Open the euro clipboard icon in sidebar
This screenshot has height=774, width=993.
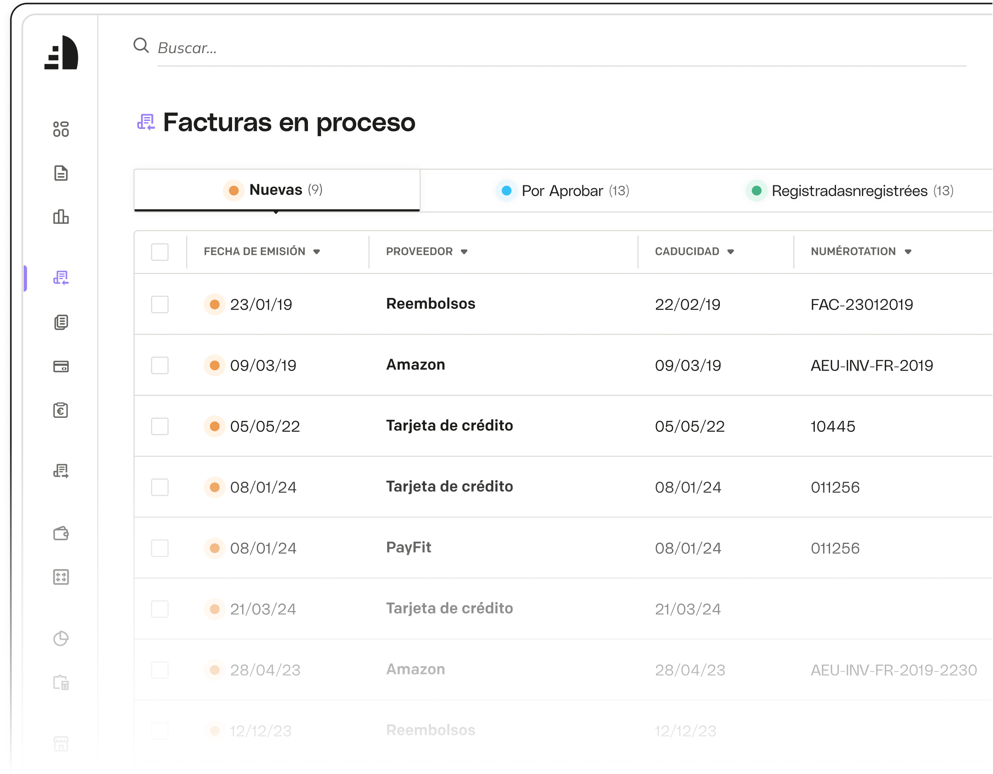pos(61,411)
